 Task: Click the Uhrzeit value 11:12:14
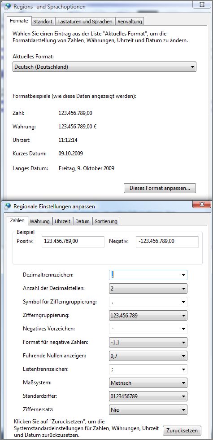(x=67, y=140)
